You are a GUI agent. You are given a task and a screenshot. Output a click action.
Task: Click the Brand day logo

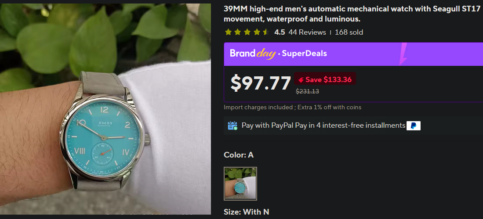[253, 54]
